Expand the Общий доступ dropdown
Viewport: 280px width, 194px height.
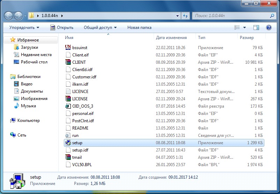[100, 28]
